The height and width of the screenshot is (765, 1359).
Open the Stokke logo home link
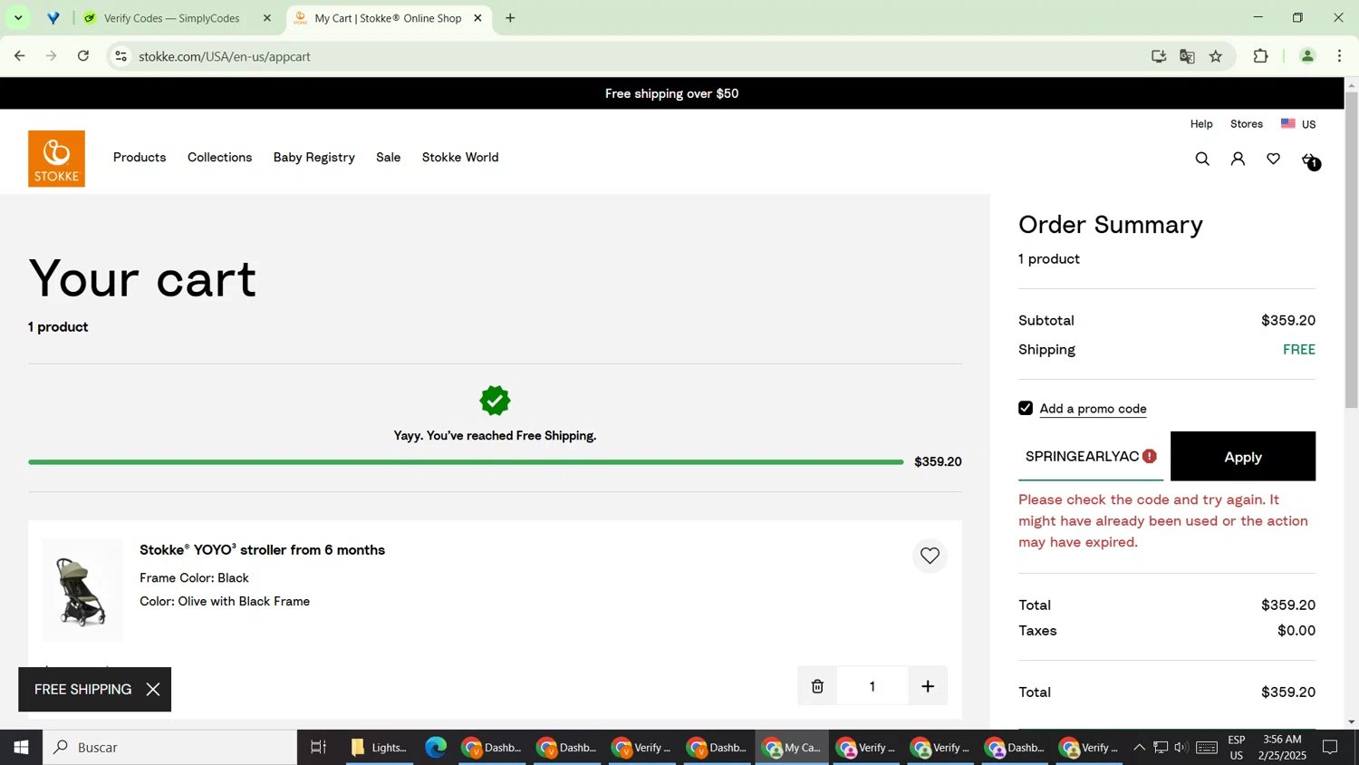click(56, 159)
